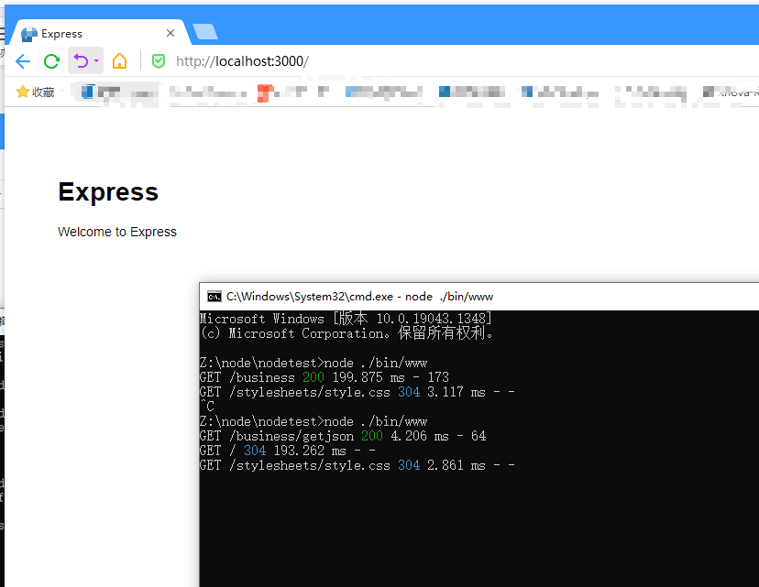Click the localhost:3000 address bar

coord(242,61)
